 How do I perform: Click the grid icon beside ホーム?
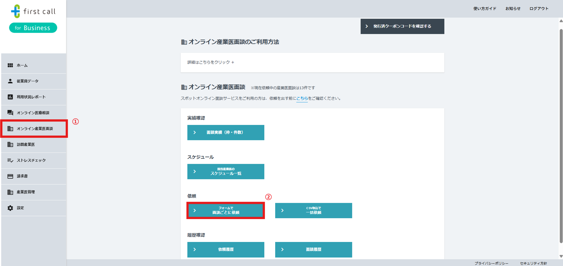10,65
